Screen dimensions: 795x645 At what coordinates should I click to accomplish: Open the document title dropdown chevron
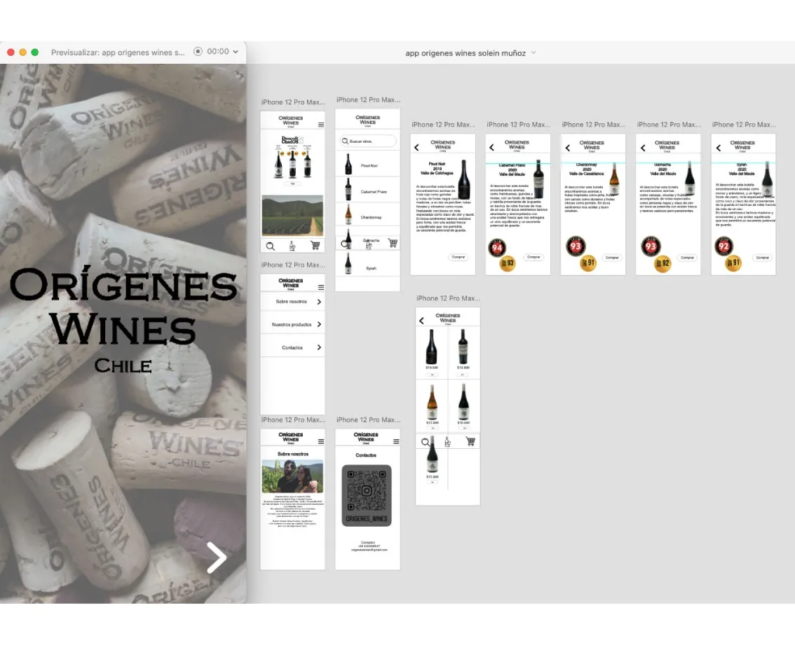pyautogui.click(x=534, y=53)
